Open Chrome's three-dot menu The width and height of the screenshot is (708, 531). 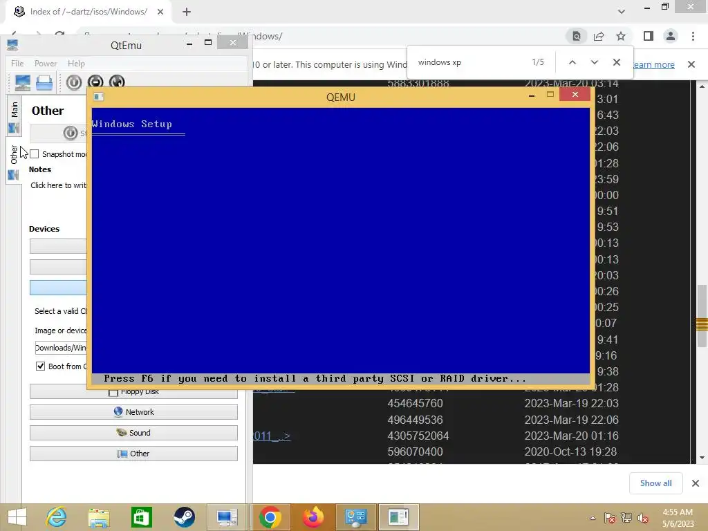click(693, 36)
